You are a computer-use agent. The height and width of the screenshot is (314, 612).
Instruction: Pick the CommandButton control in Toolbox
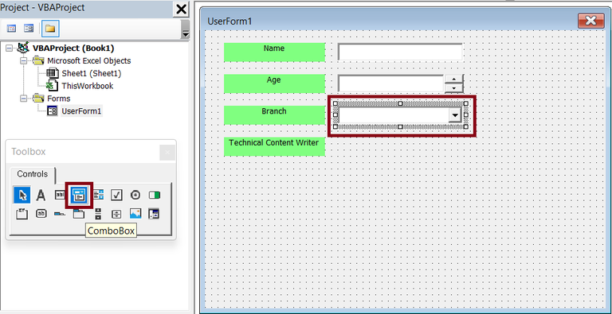[x=41, y=214]
